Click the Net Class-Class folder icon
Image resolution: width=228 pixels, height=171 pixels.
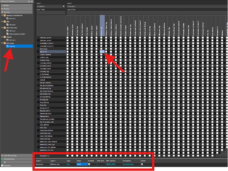[x=5, y=28]
